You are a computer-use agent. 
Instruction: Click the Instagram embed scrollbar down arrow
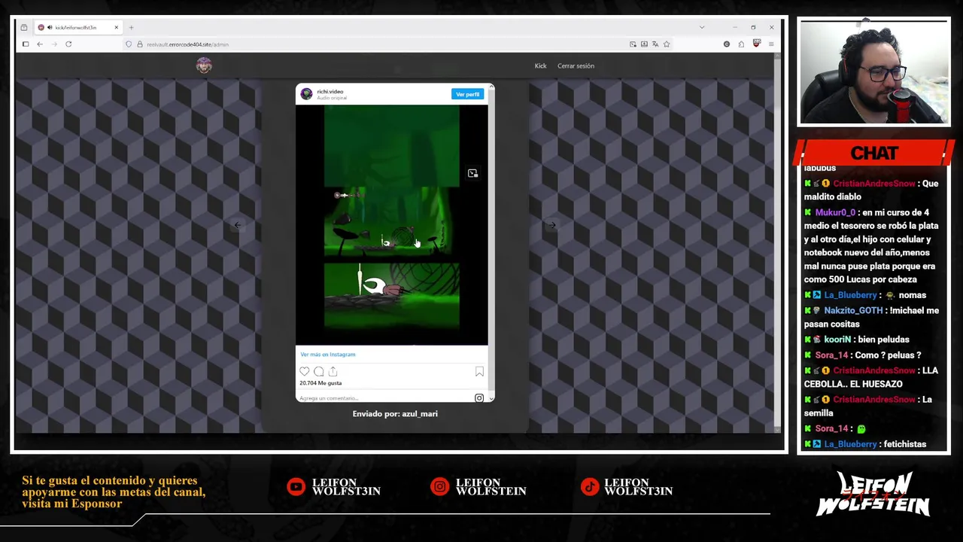click(491, 398)
